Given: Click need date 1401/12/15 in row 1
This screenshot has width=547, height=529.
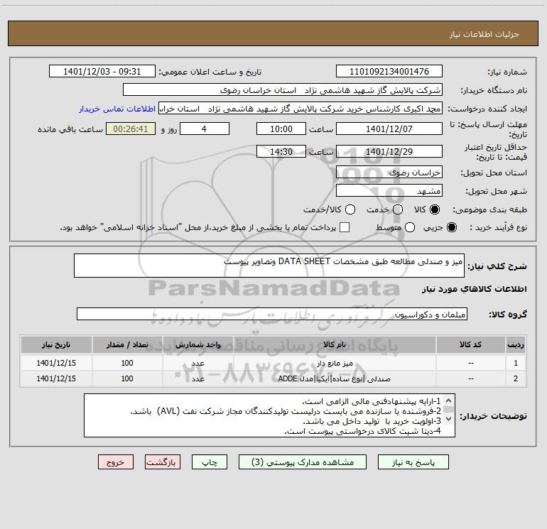Looking at the screenshot, I should 56,363.
